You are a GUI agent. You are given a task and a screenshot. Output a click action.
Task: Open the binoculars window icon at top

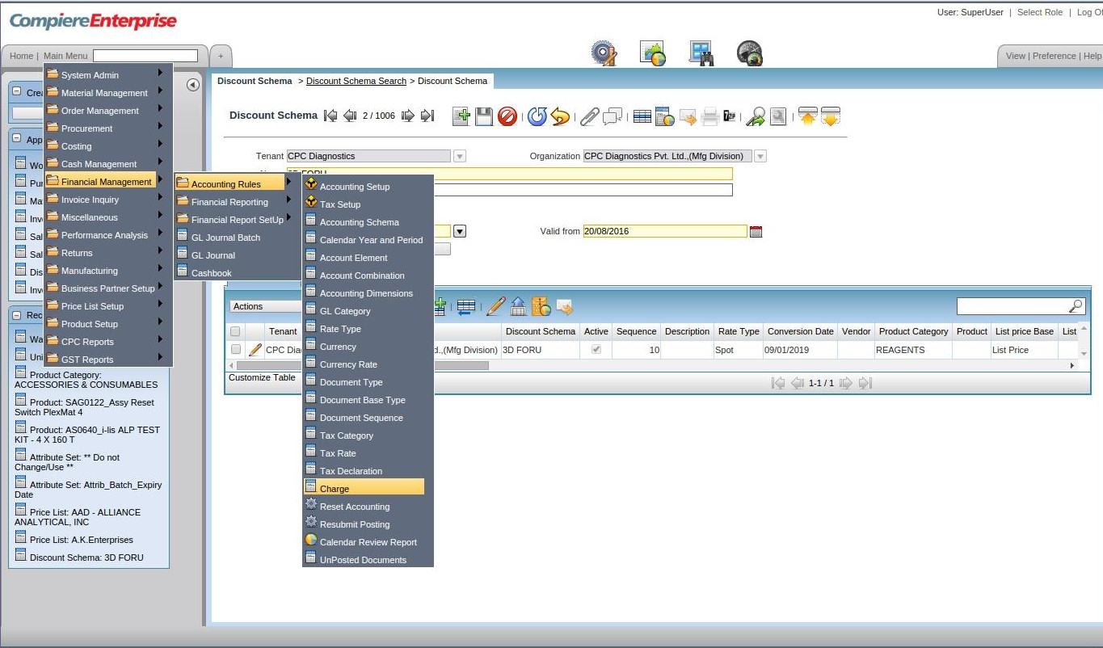pyautogui.click(x=701, y=53)
